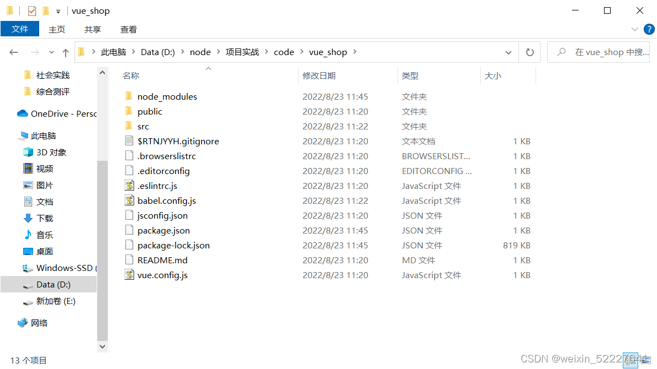Click the back navigation arrow
Viewport: 657px width, 369px height.
[x=14, y=52]
